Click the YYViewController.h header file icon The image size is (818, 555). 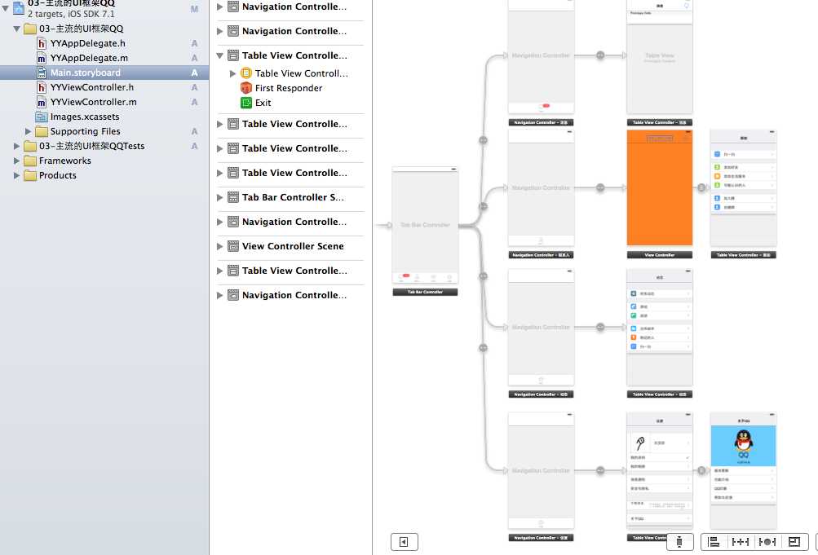click(x=42, y=87)
